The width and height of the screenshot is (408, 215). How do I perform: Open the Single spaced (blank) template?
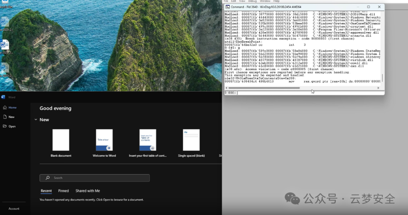pos(191,143)
